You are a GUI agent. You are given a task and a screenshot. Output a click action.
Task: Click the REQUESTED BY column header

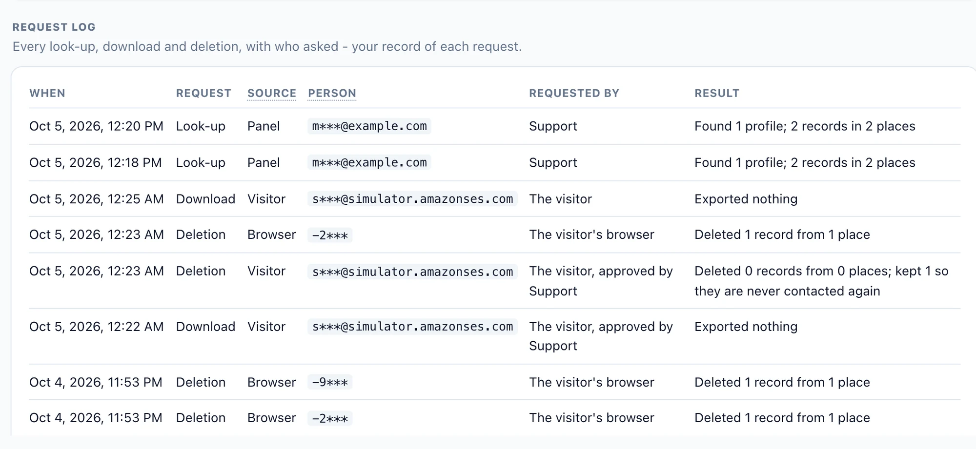(x=574, y=93)
